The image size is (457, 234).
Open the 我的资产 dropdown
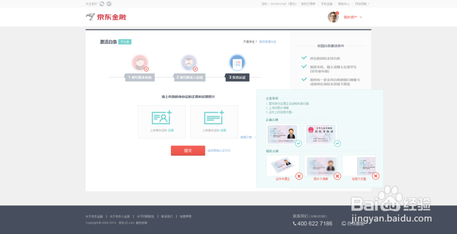353,17
